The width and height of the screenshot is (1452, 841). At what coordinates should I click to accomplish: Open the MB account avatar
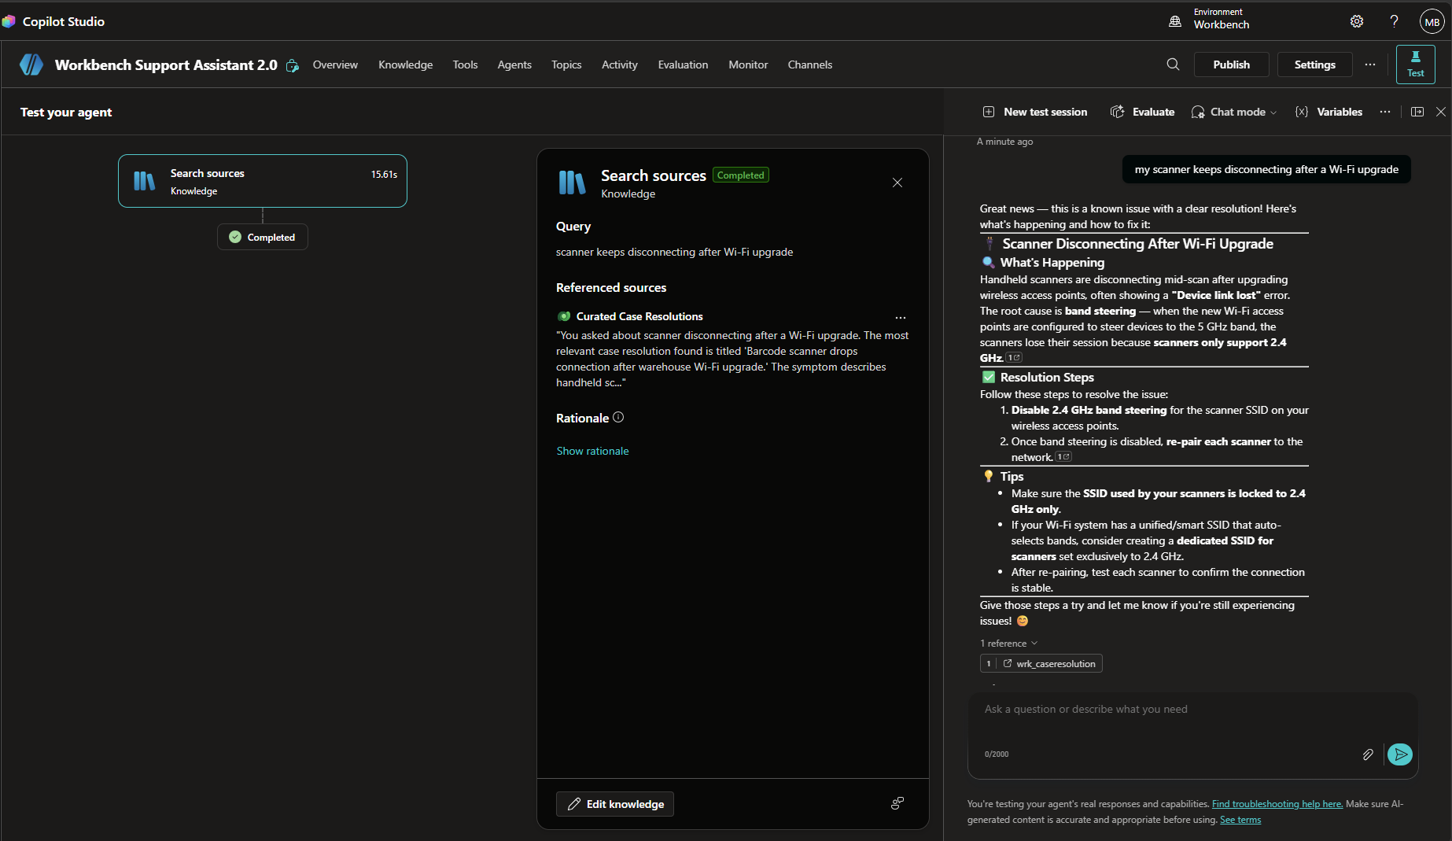[x=1432, y=21]
